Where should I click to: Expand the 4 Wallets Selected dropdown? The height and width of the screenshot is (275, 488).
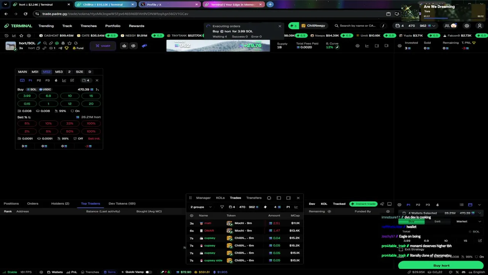click(x=441, y=213)
